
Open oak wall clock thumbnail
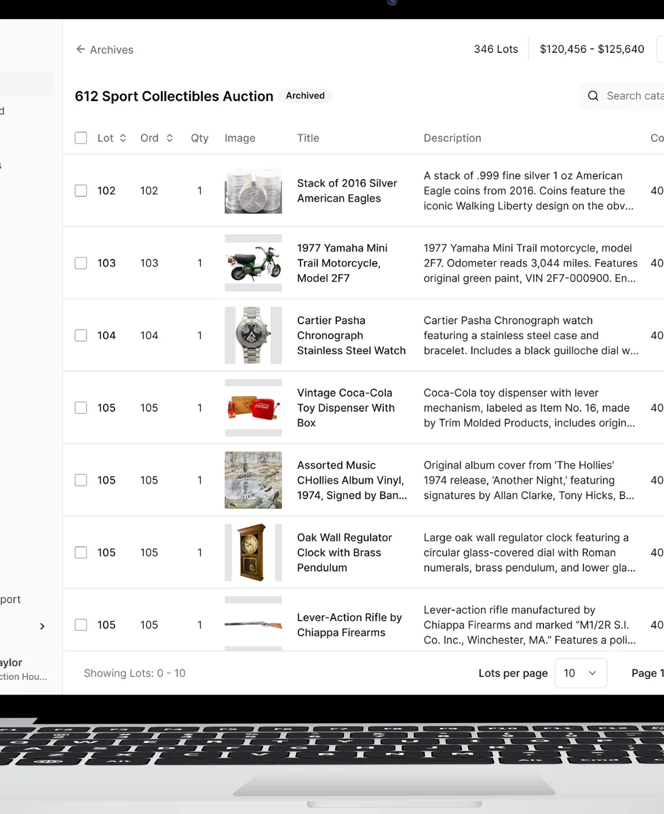tap(253, 552)
